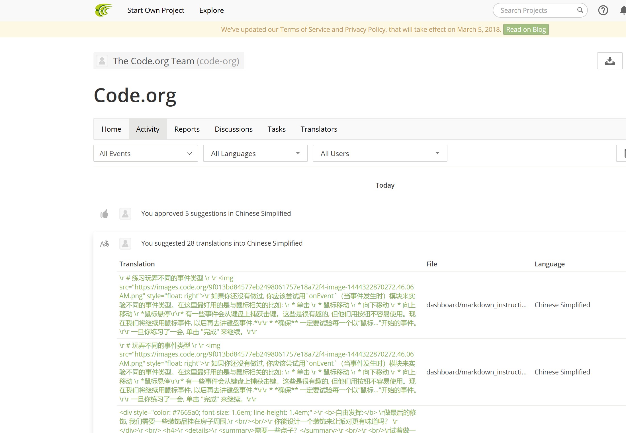Click the translation suggestion activity icon
This screenshot has height=433, width=626.
pos(104,244)
